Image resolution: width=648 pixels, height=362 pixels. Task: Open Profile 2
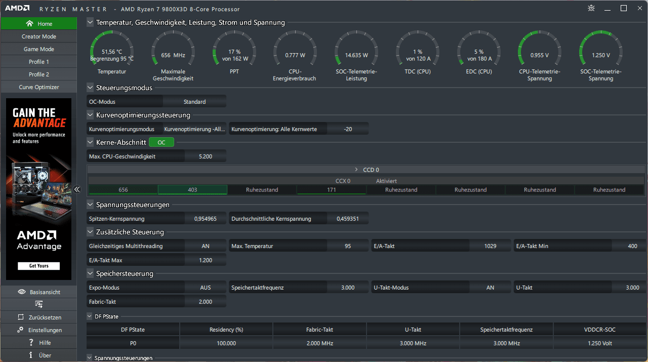tap(39, 74)
